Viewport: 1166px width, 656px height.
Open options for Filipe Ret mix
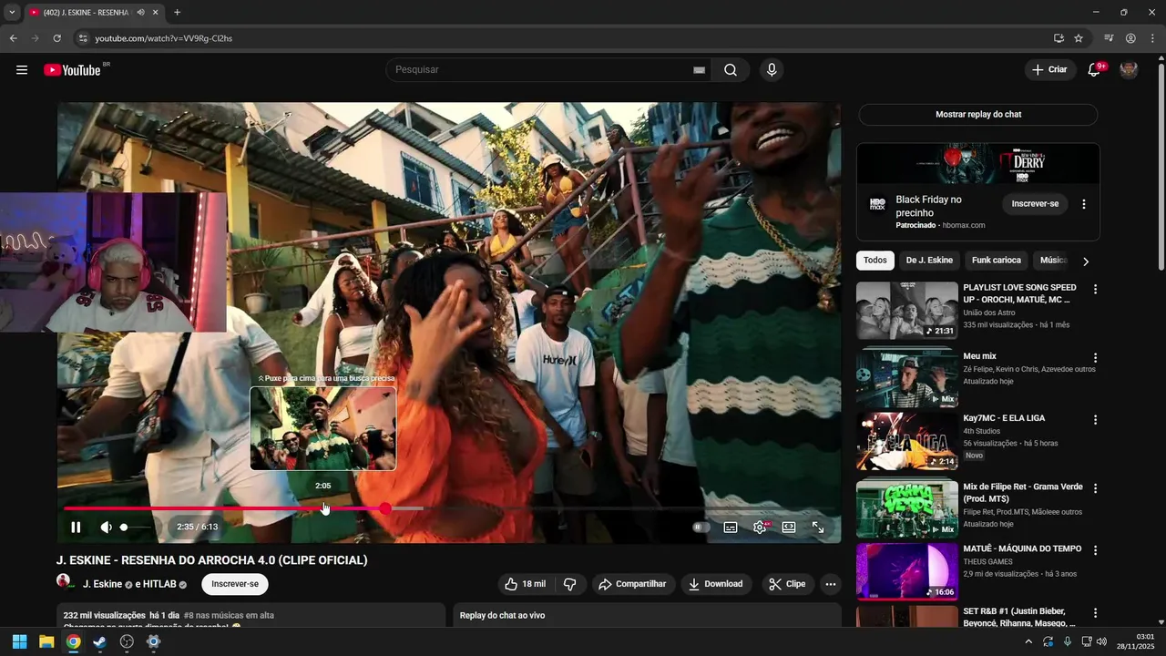pos(1095,488)
